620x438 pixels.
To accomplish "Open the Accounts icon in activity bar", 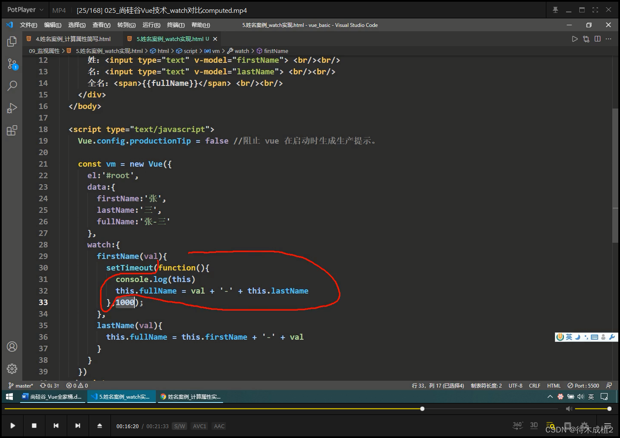I will [x=12, y=347].
